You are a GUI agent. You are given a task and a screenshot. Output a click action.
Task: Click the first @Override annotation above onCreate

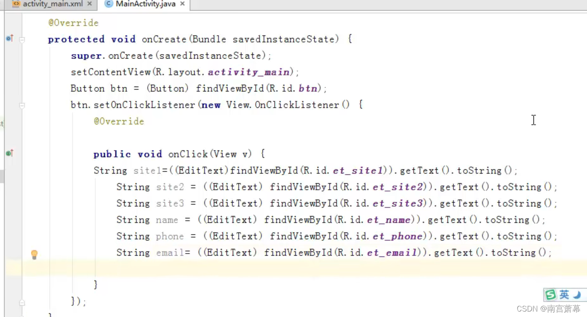click(x=73, y=23)
